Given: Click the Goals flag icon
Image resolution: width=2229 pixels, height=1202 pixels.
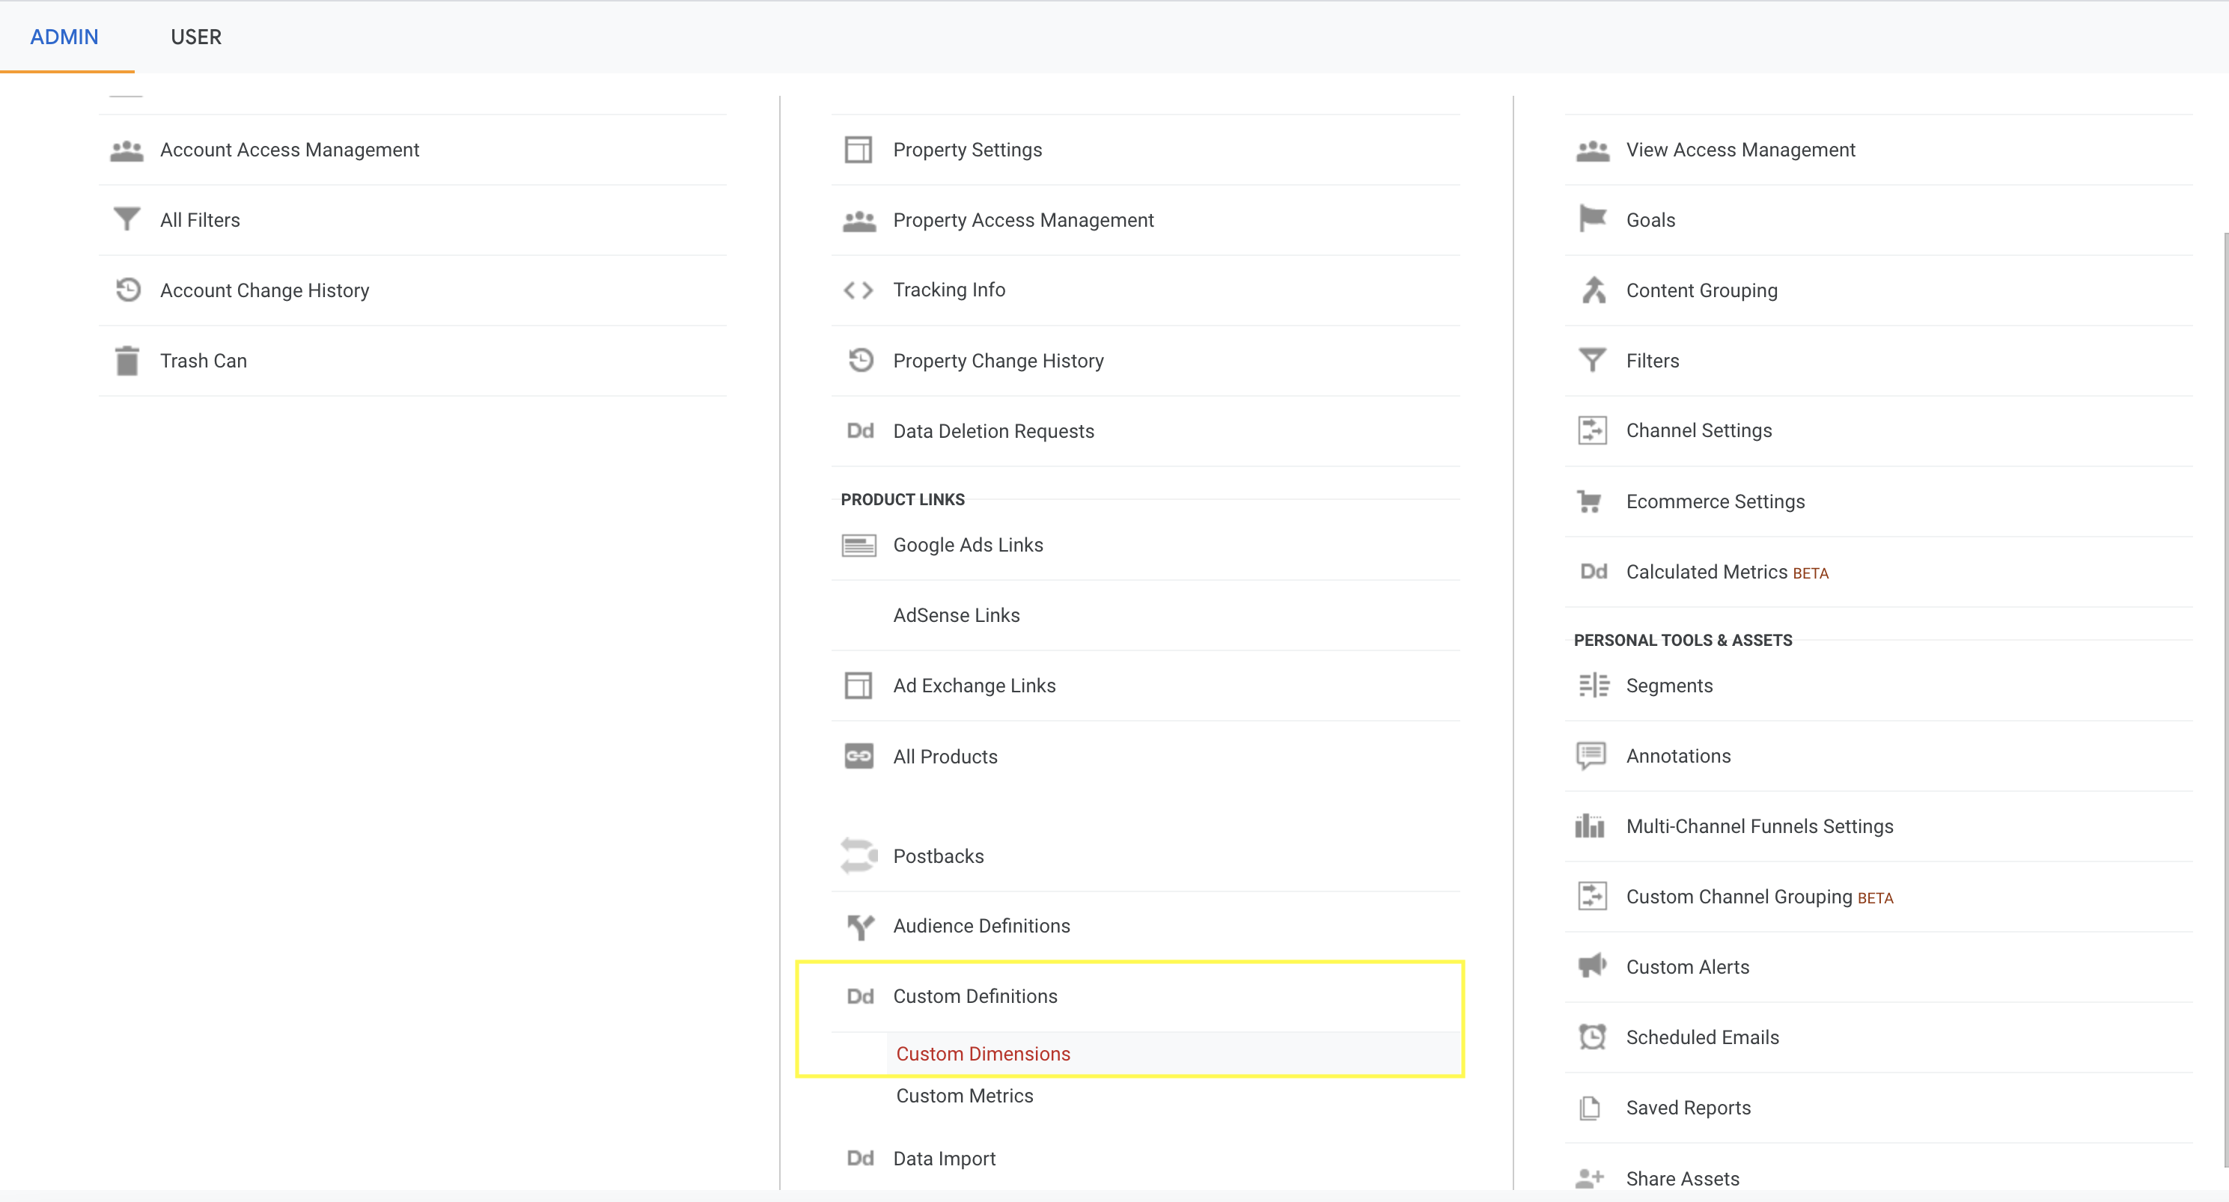Looking at the screenshot, I should click(x=1591, y=219).
